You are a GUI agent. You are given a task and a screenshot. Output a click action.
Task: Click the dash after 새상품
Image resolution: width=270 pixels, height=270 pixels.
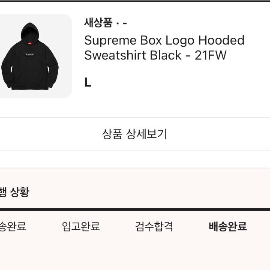125,23
